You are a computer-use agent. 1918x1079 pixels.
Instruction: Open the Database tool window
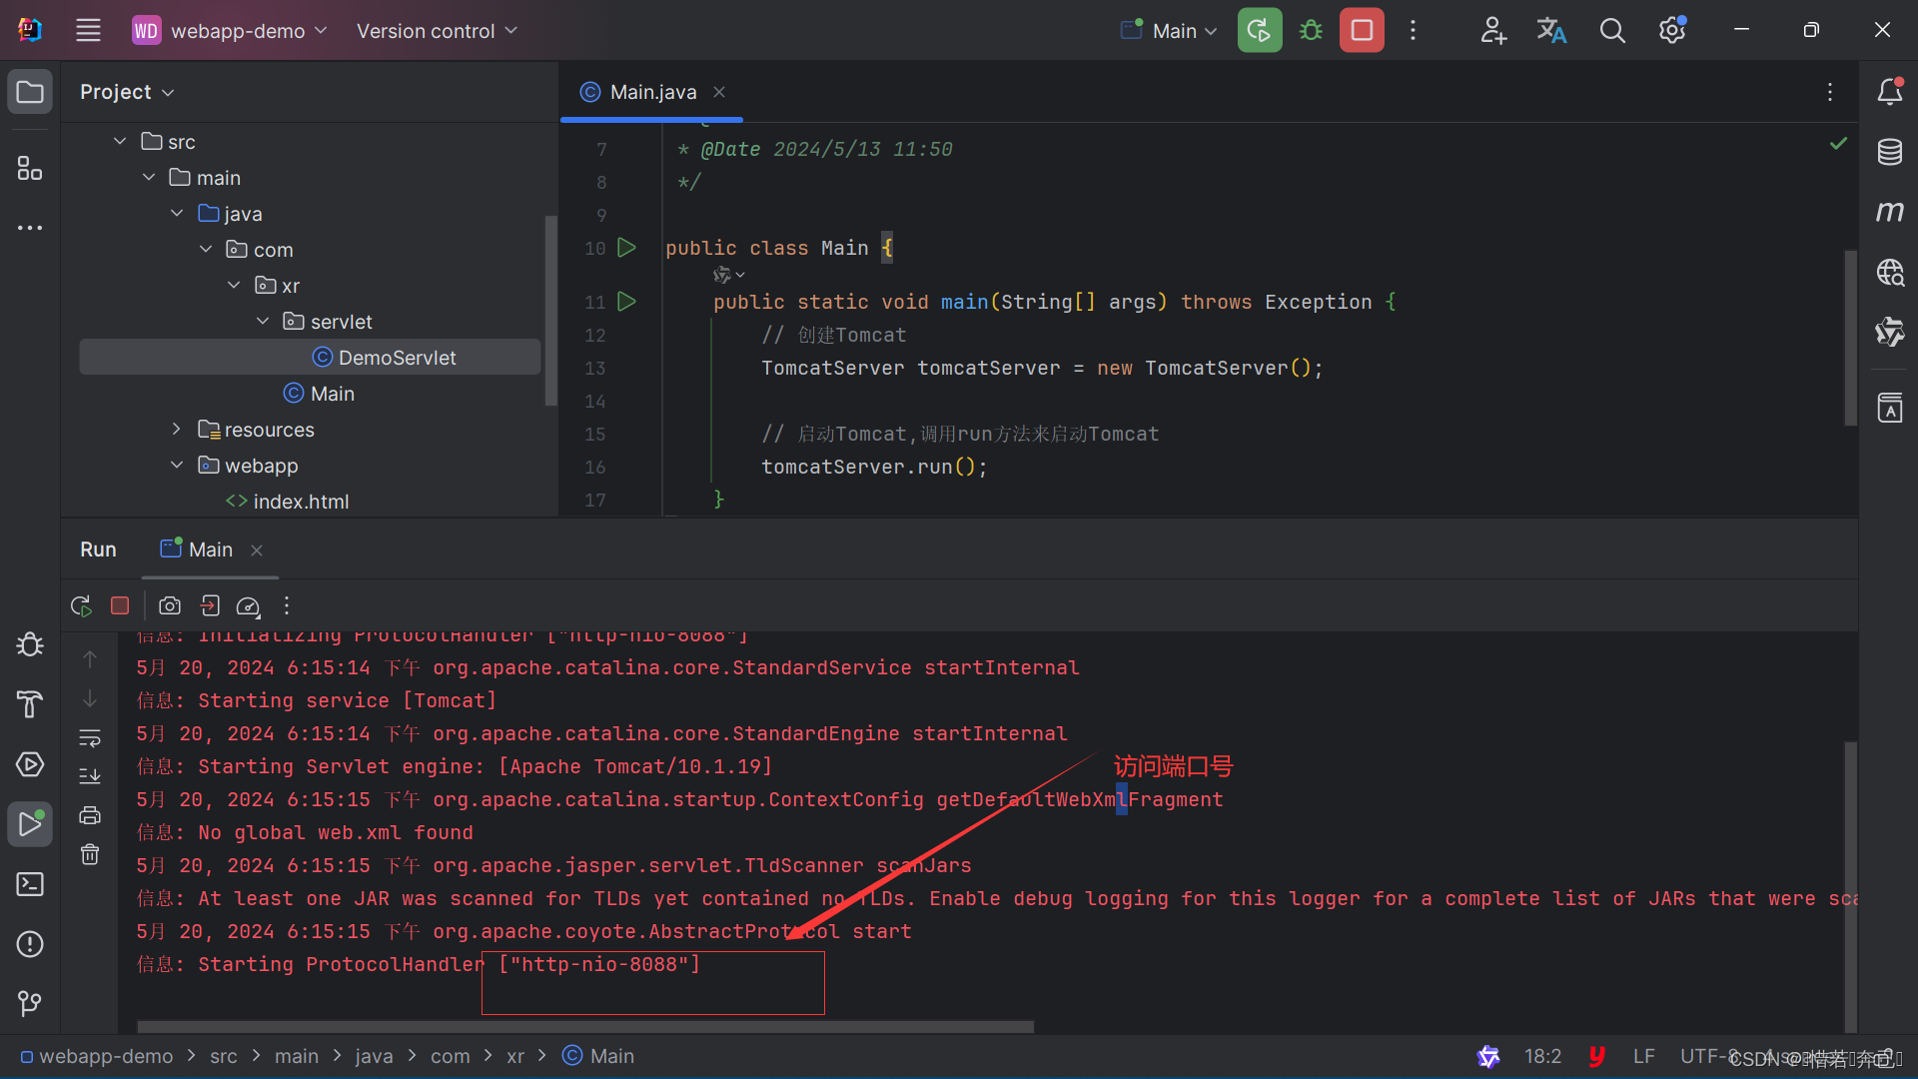[1889, 152]
